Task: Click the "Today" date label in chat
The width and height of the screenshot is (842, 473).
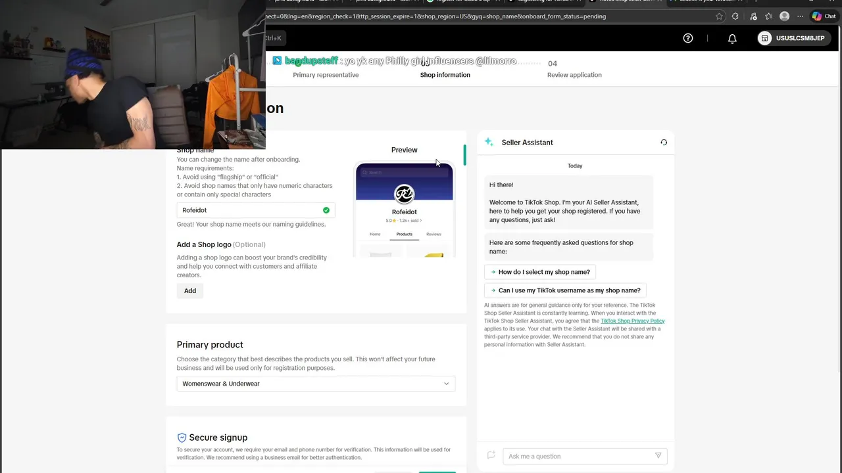Action: [x=575, y=166]
